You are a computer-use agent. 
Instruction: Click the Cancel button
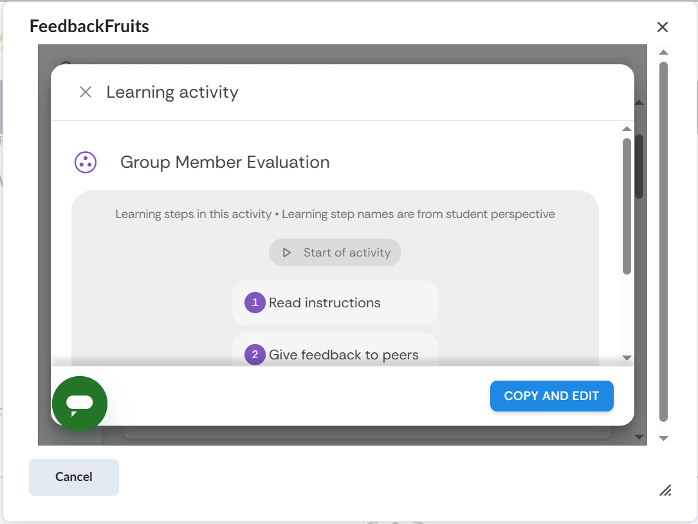(x=74, y=477)
